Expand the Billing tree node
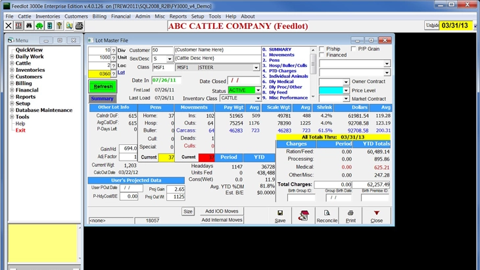This screenshot has width=480, height=270. pyautogui.click(x=12, y=84)
